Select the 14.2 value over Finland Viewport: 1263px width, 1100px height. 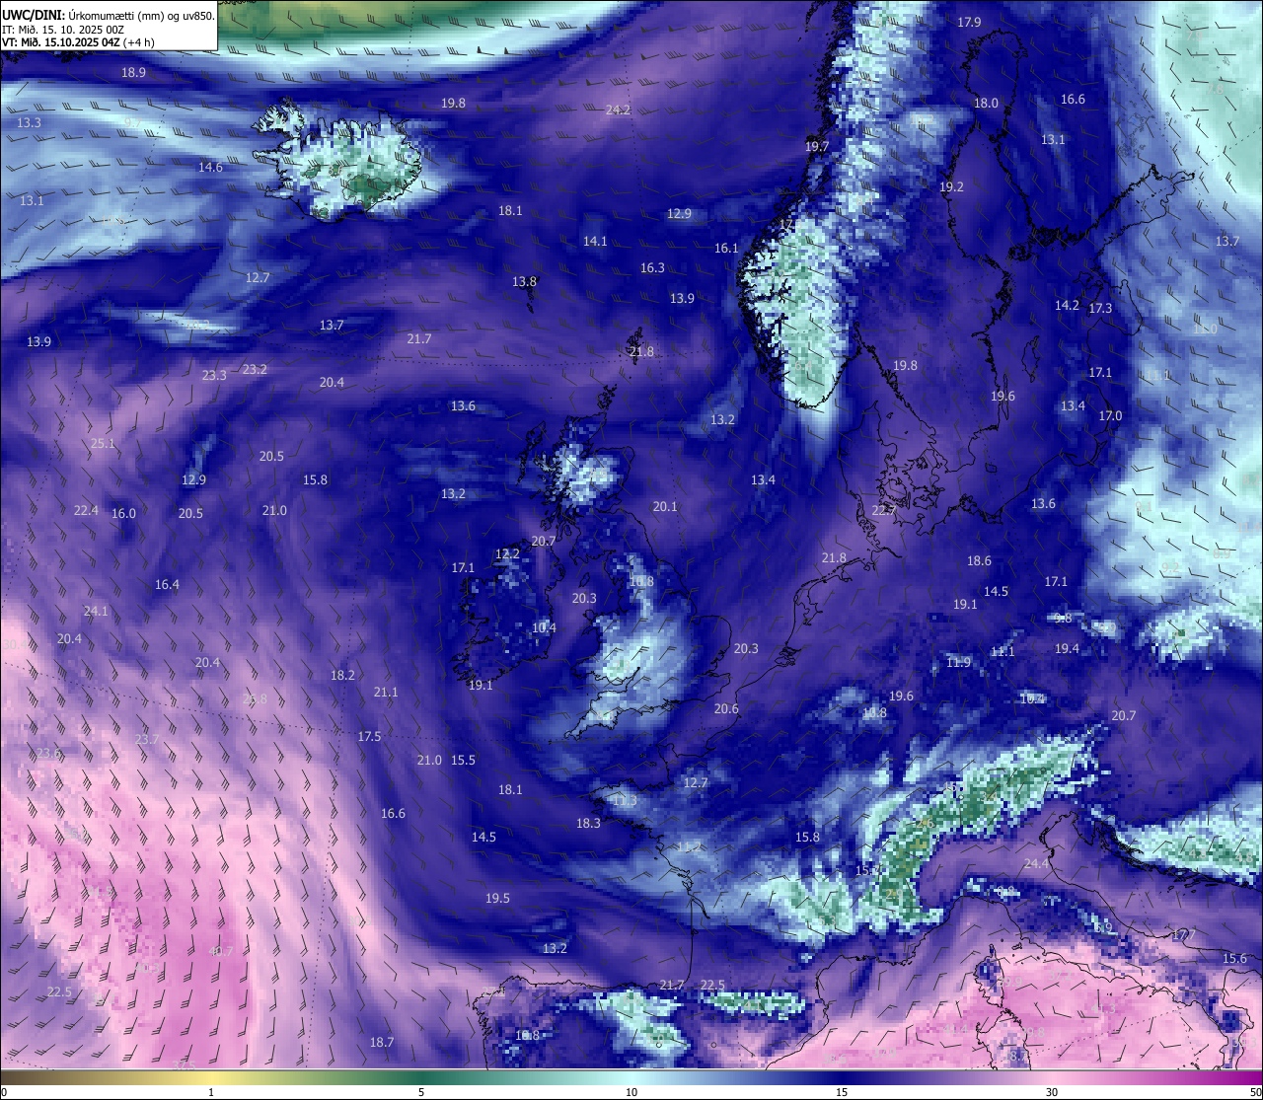(x=1067, y=305)
